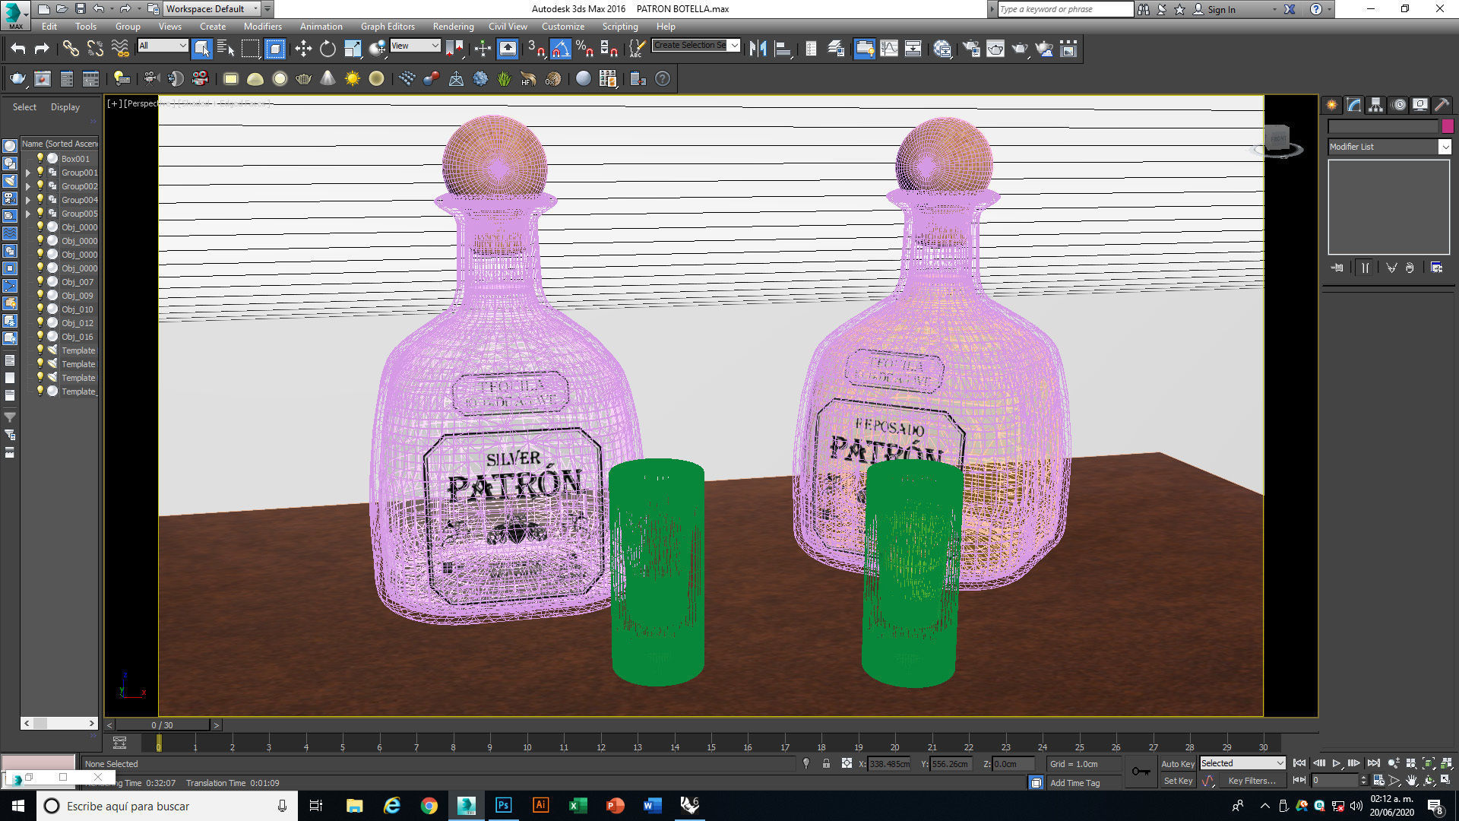
Task: Select the Move transform tool
Action: pyautogui.click(x=303, y=49)
